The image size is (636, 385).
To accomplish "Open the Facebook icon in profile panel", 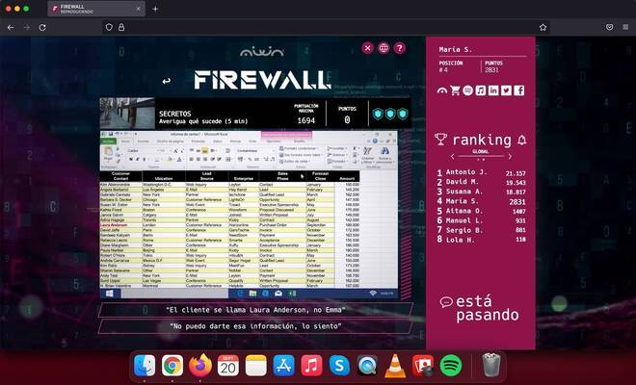I will (x=519, y=90).
